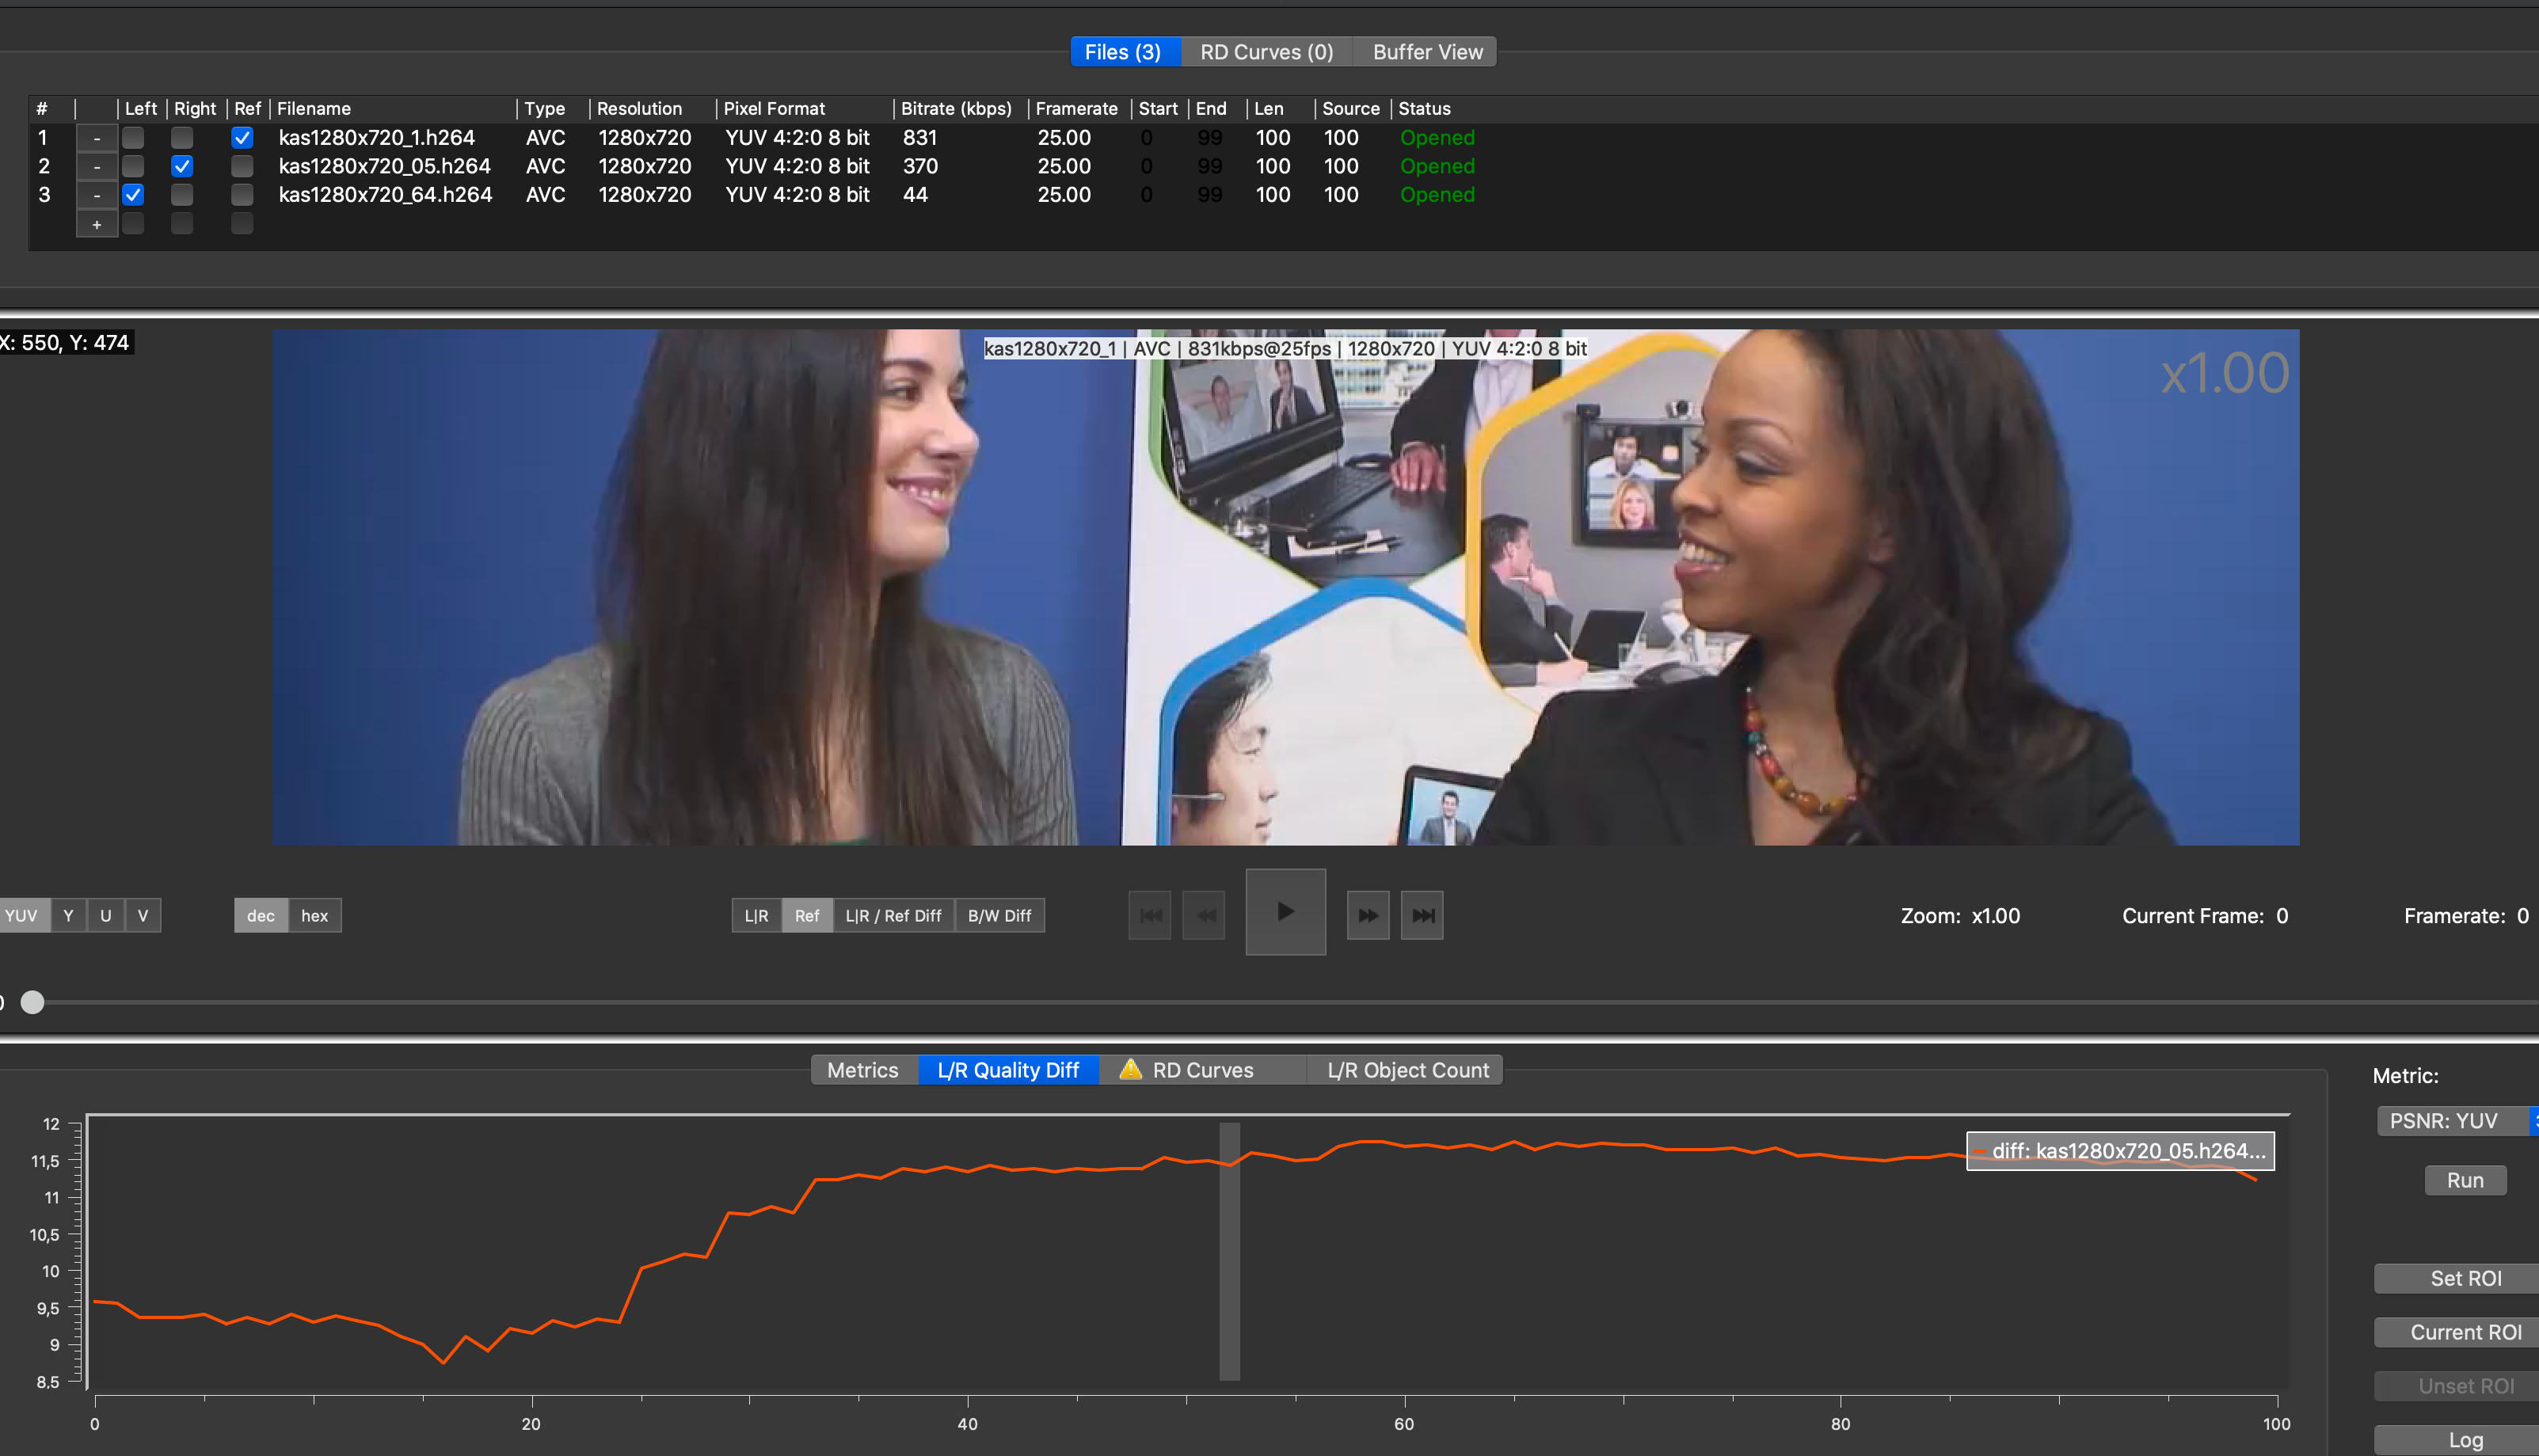Select filename kas1280x720_64.h264
Screen dimensions: 2539x1456
pos(386,195)
